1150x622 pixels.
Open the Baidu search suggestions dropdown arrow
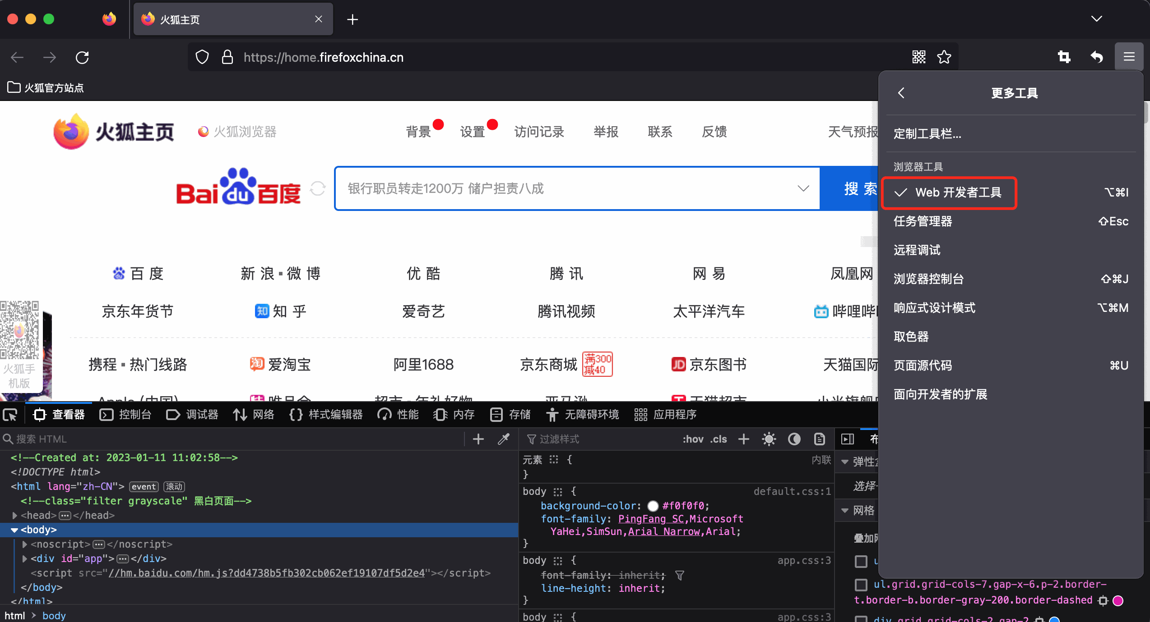[x=803, y=188]
